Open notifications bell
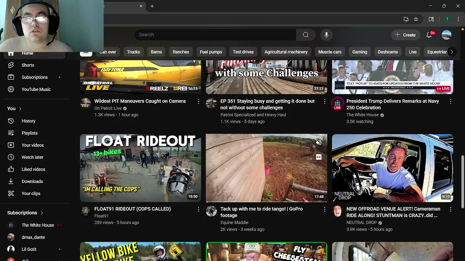Image resolution: width=465 pixels, height=261 pixels. click(x=429, y=35)
